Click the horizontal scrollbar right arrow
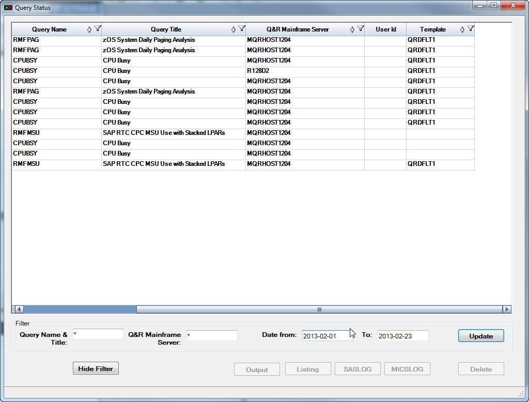This screenshot has width=529, height=402. (x=507, y=309)
